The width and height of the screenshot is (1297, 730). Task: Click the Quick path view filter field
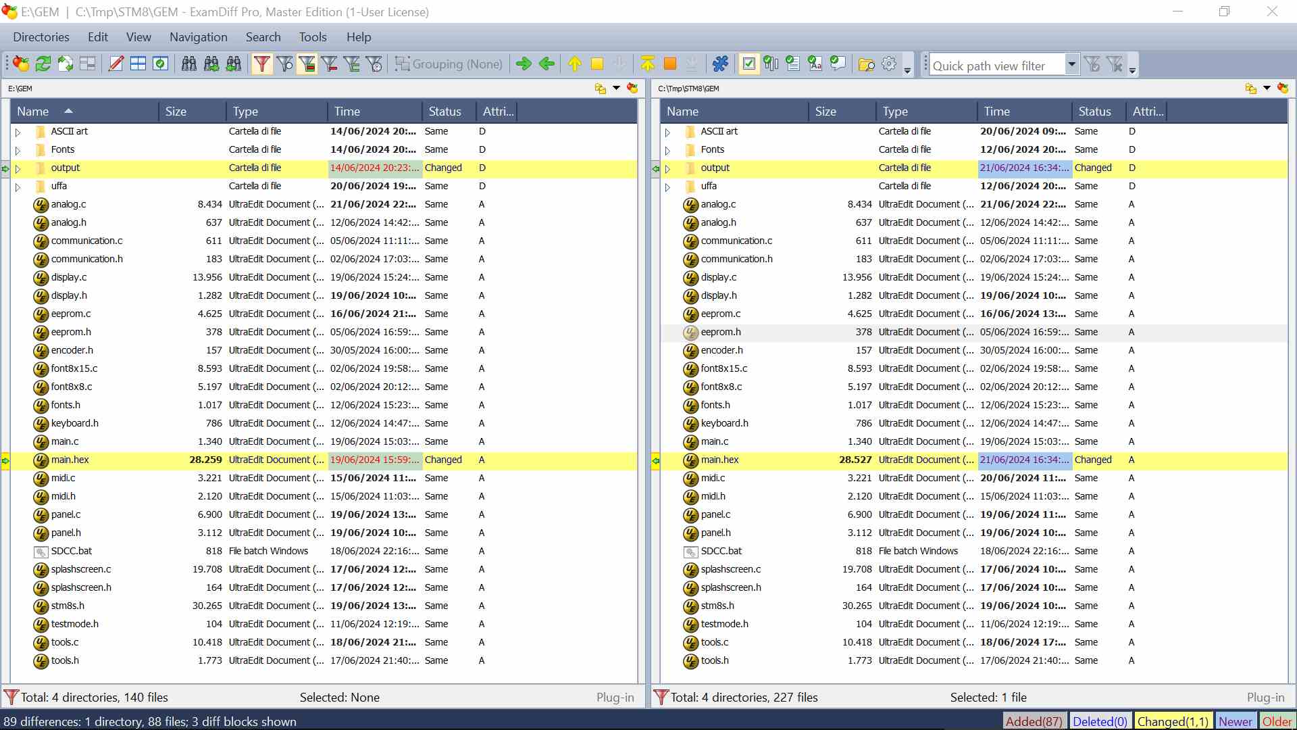pyautogui.click(x=997, y=65)
